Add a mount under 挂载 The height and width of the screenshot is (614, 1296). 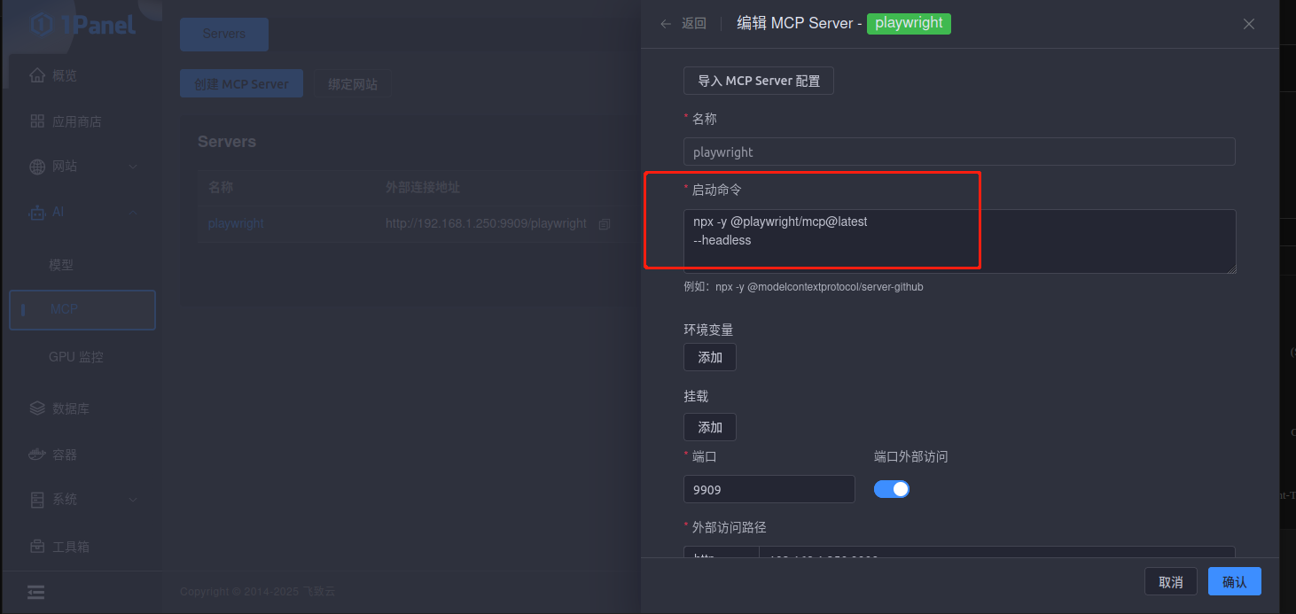click(x=710, y=427)
